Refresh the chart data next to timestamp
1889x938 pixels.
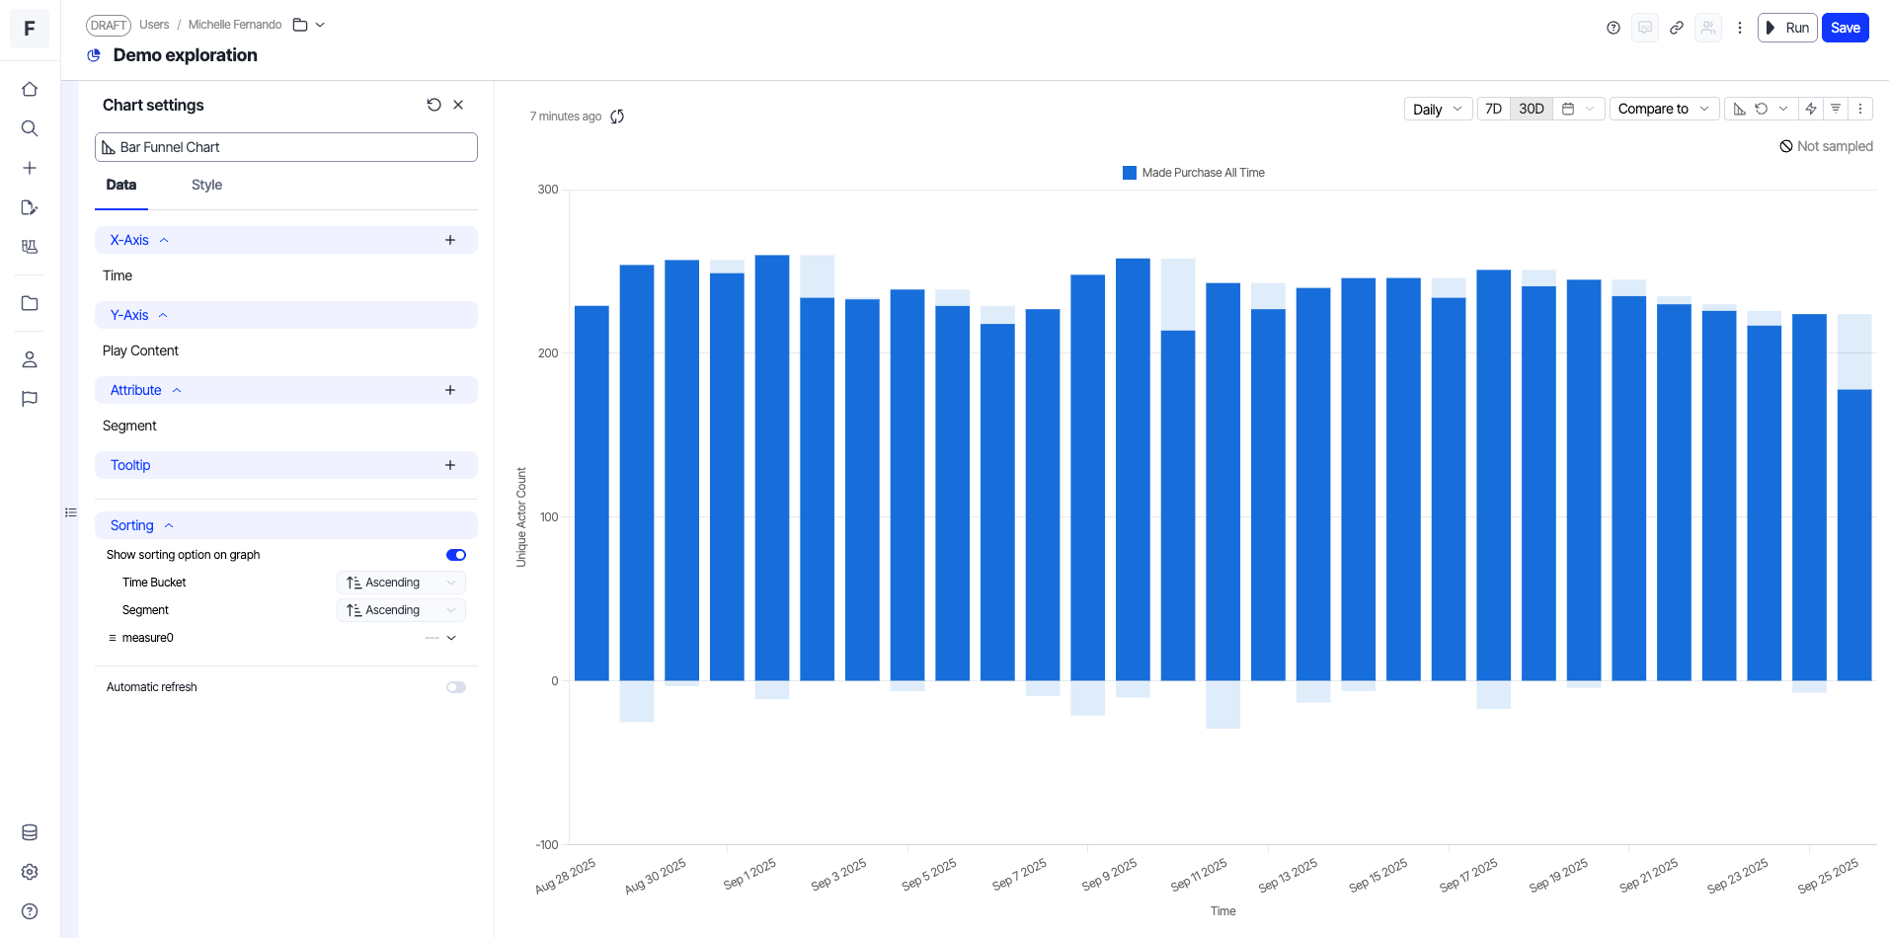[617, 117]
